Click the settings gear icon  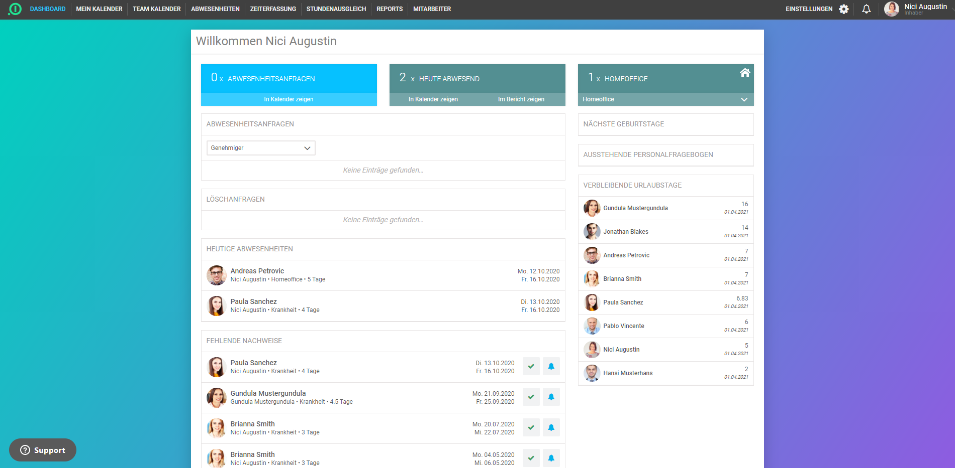[843, 9]
